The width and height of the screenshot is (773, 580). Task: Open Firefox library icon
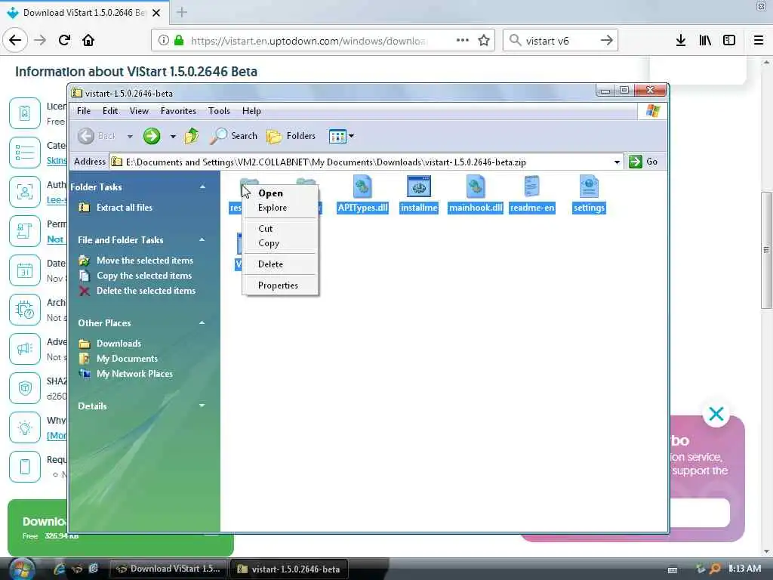coord(705,41)
